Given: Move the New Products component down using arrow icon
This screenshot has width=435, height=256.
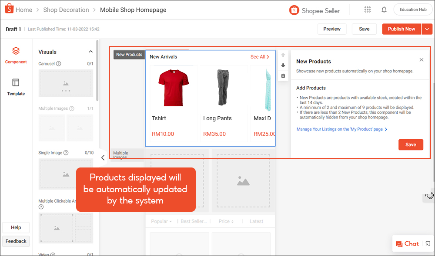Looking at the screenshot, I should pos(283,66).
